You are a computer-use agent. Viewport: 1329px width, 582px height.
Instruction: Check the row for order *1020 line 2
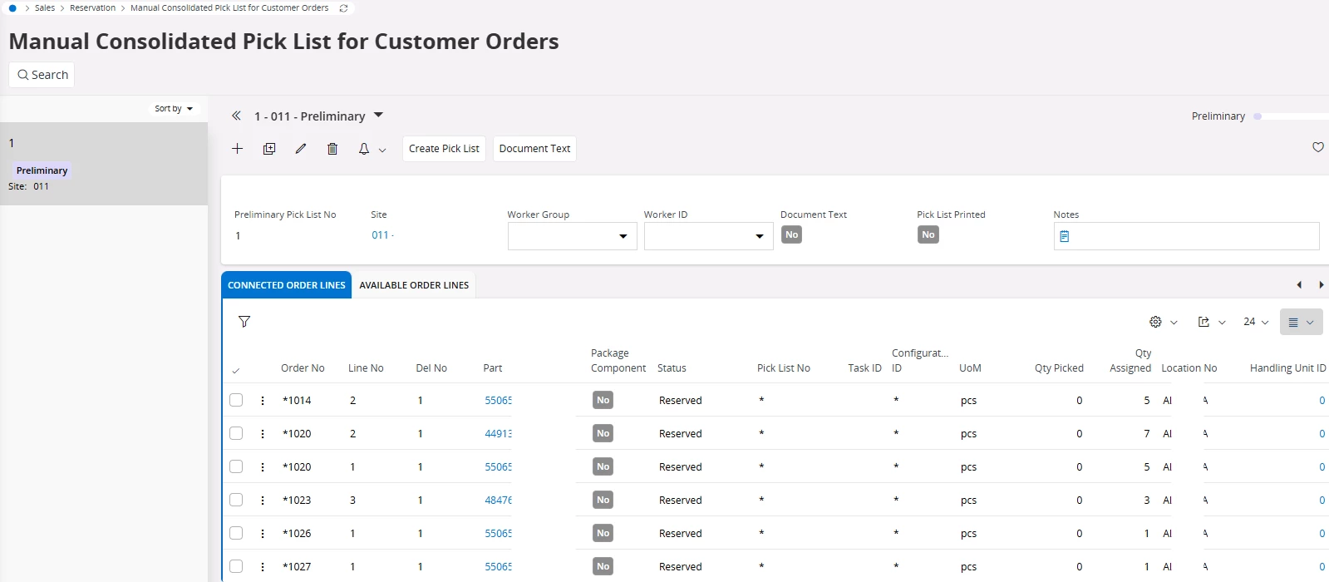pos(236,433)
